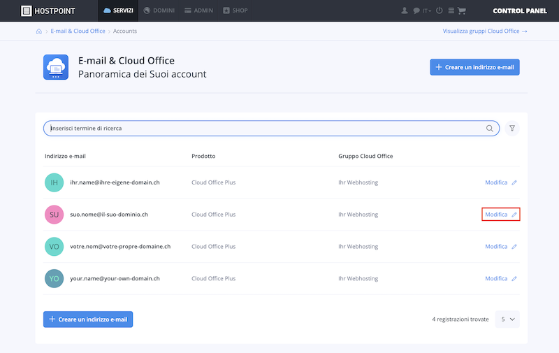Click Modifica for suo.nome@il-suo-dominio.ch
Screen dimensions: 559x353
tap(496, 215)
